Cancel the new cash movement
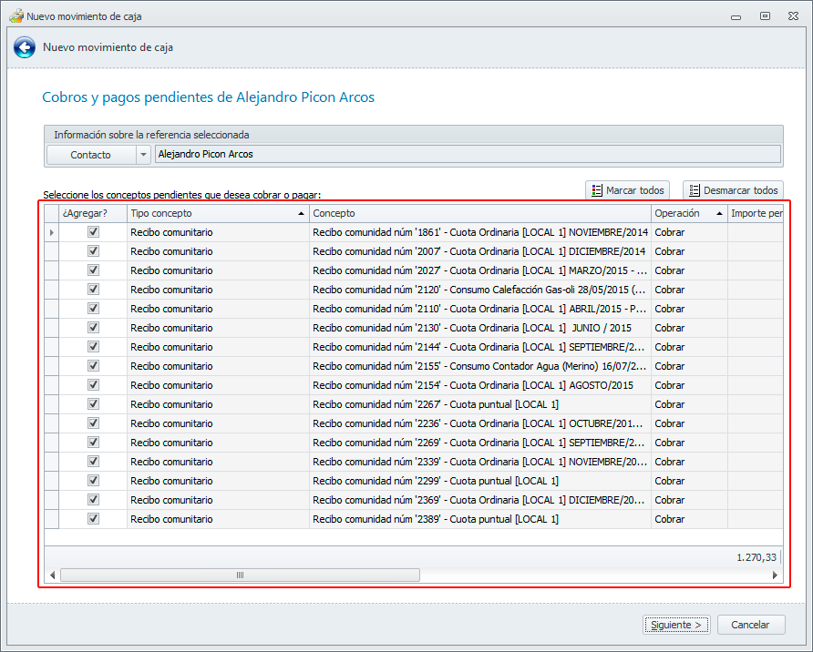The height and width of the screenshot is (652, 813). [751, 625]
